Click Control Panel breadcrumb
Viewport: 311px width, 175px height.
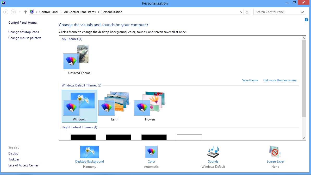(x=49, y=12)
